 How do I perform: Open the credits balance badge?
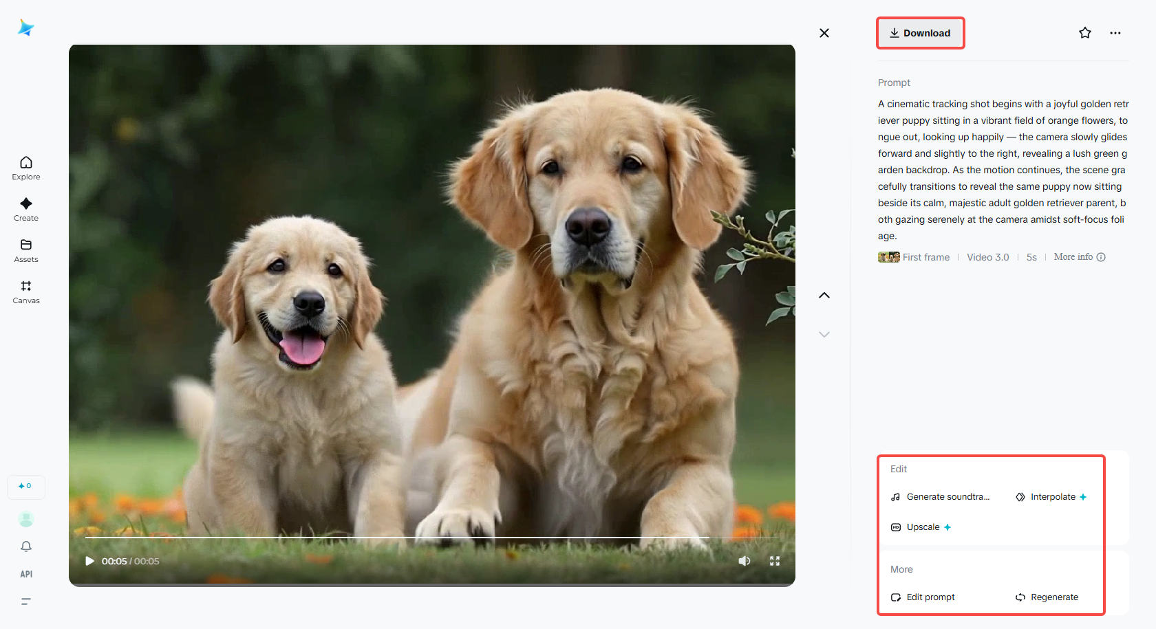[26, 487]
